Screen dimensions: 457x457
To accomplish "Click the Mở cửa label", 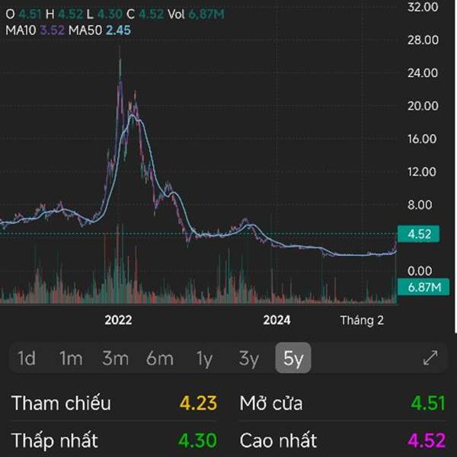I will click(271, 404).
